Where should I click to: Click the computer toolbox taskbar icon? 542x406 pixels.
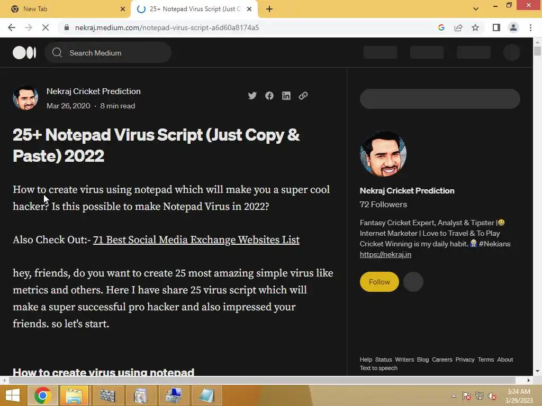click(x=174, y=395)
